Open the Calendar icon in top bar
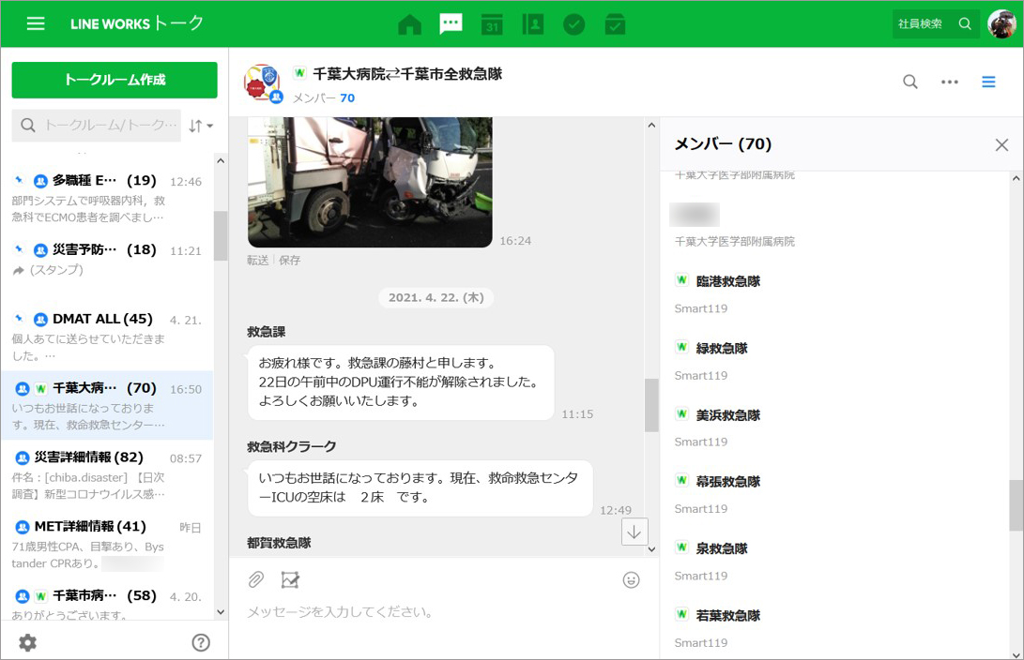Screen dimensions: 1024x660 492,24
